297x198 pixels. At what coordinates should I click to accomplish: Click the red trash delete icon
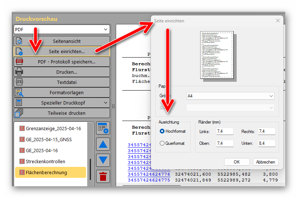(x=103, y=176)
